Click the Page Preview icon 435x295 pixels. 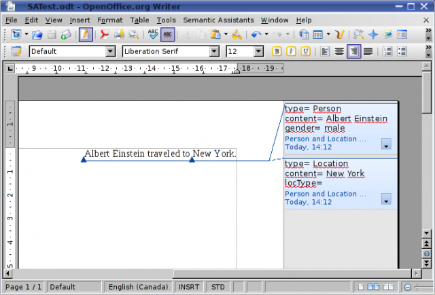click(133, 35)
